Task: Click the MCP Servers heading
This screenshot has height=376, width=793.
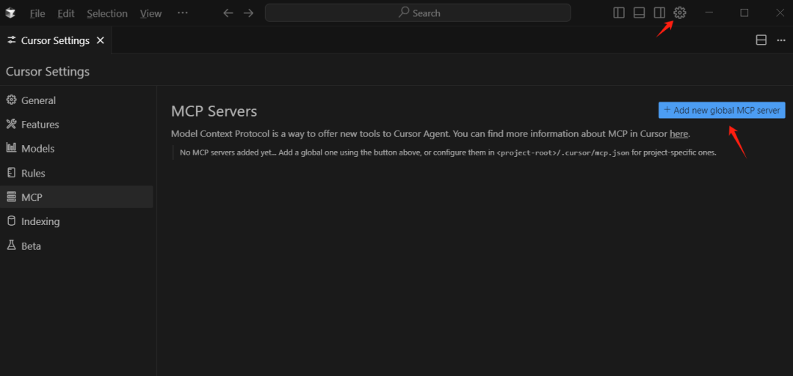Action: coord(214,111)
